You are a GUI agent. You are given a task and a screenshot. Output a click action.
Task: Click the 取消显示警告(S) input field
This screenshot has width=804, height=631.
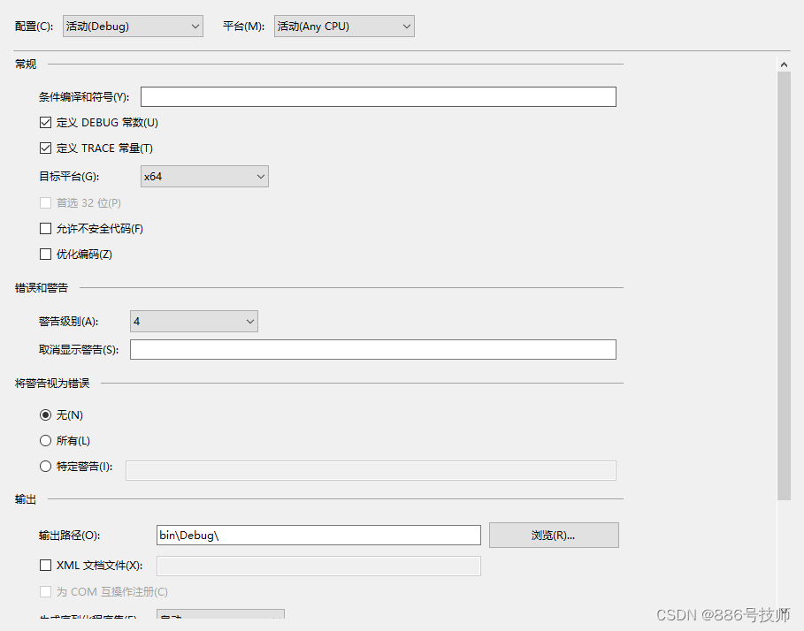click(x=372, y=349)
